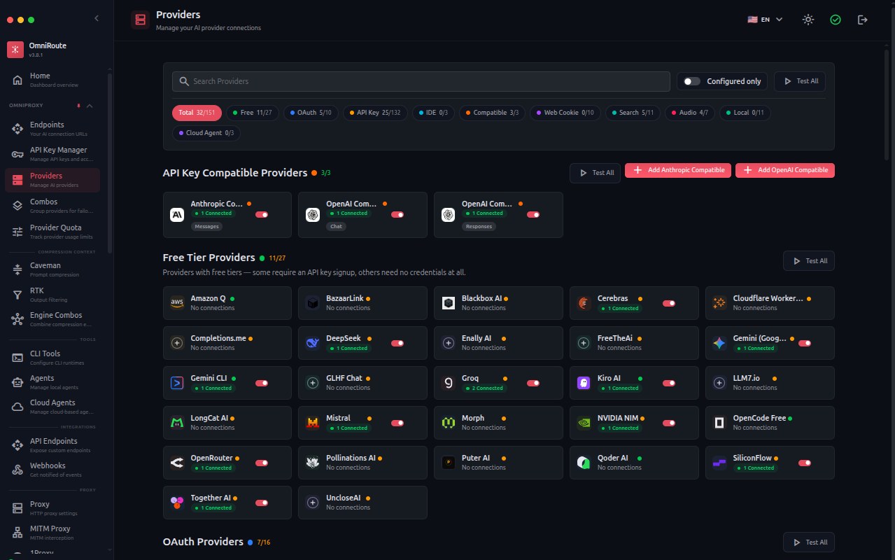895x560 pixels.
Task: Click the Endpoints sidebar icon
Action: pos(17,129)
